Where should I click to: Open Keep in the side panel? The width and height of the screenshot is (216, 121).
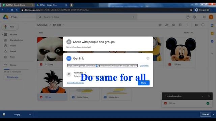(212, 34)
